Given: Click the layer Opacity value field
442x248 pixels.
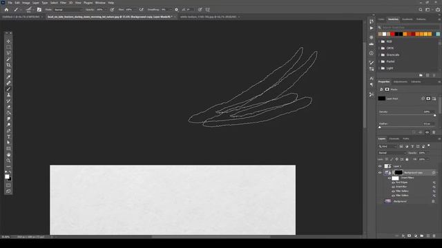Looking at the screenshot, I should (423, 153).
